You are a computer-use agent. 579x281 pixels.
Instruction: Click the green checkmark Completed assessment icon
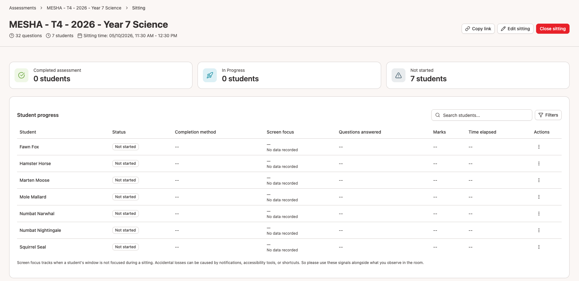[21, 75]
